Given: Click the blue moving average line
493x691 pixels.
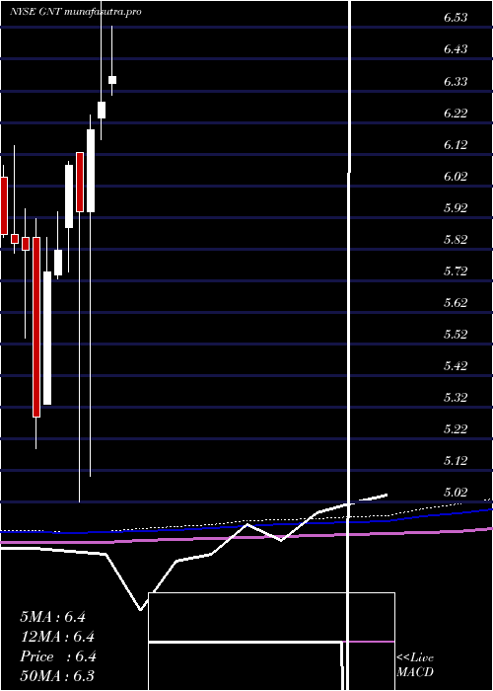Looking at the screenshot, I should pos(246,524).
